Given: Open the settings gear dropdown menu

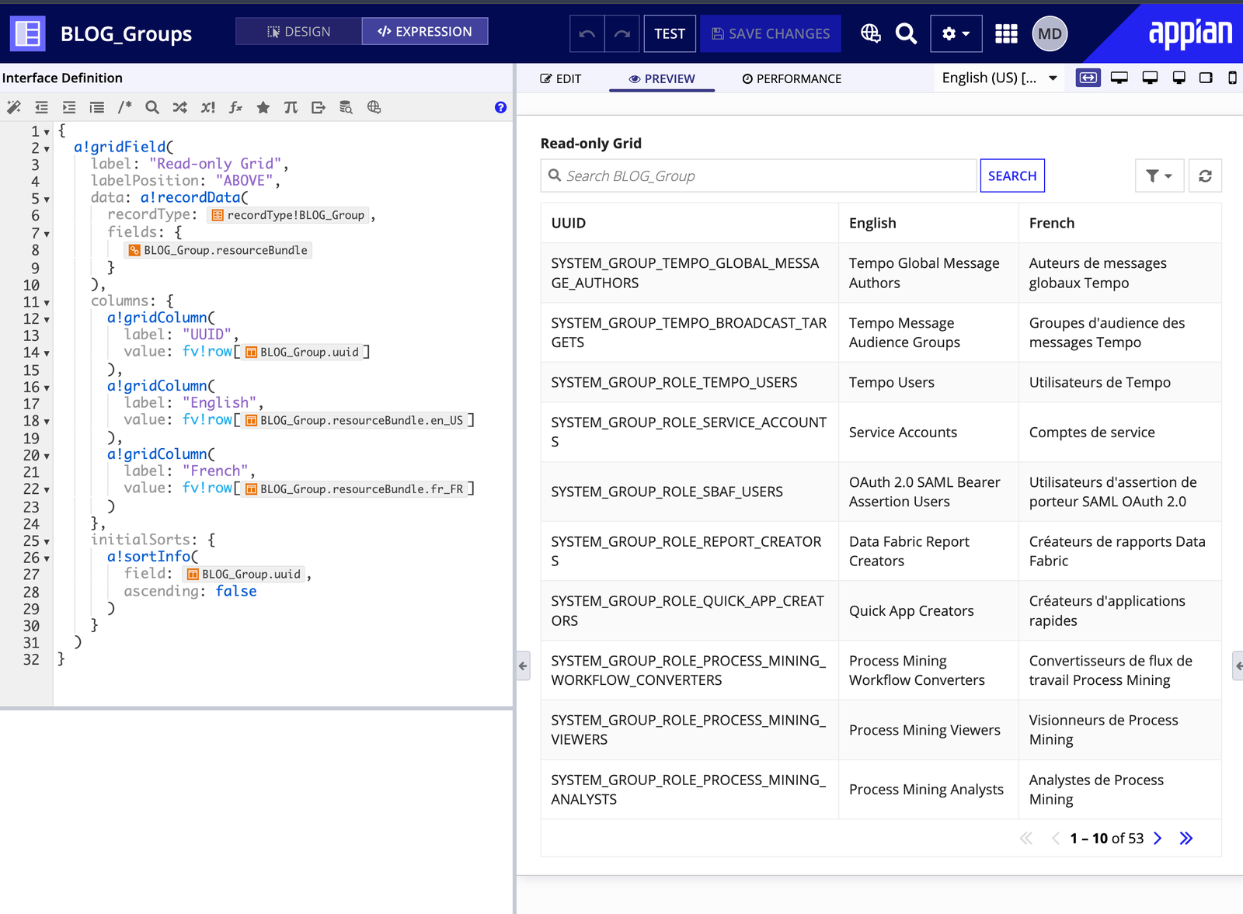Looking at the screenshot, I should tap(956, 33).
